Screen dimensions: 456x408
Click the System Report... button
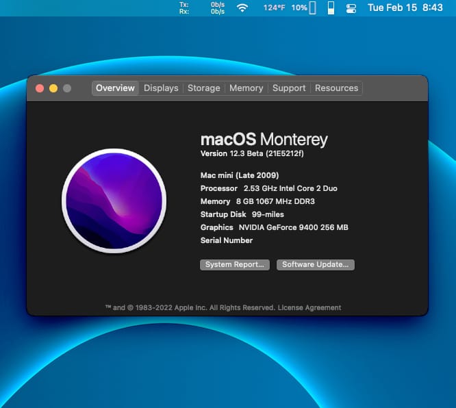[235, 265]
